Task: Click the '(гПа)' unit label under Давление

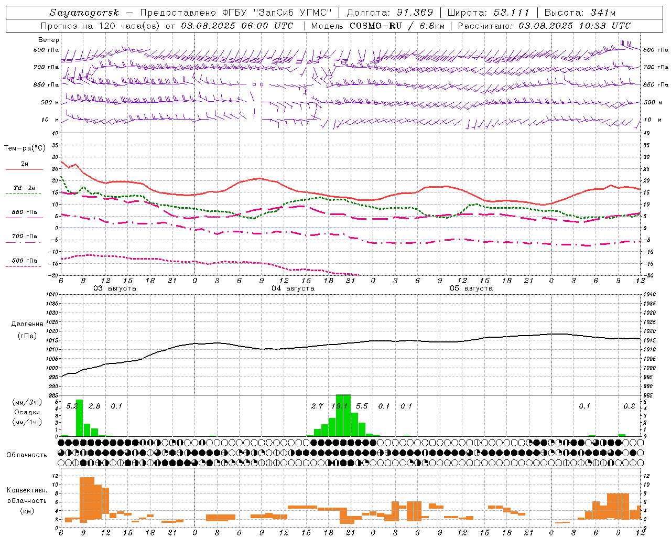Action: pos(27,336)
